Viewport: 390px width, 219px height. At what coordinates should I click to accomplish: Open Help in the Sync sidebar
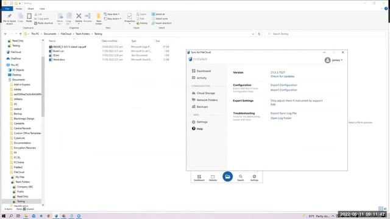click(197, 128)
